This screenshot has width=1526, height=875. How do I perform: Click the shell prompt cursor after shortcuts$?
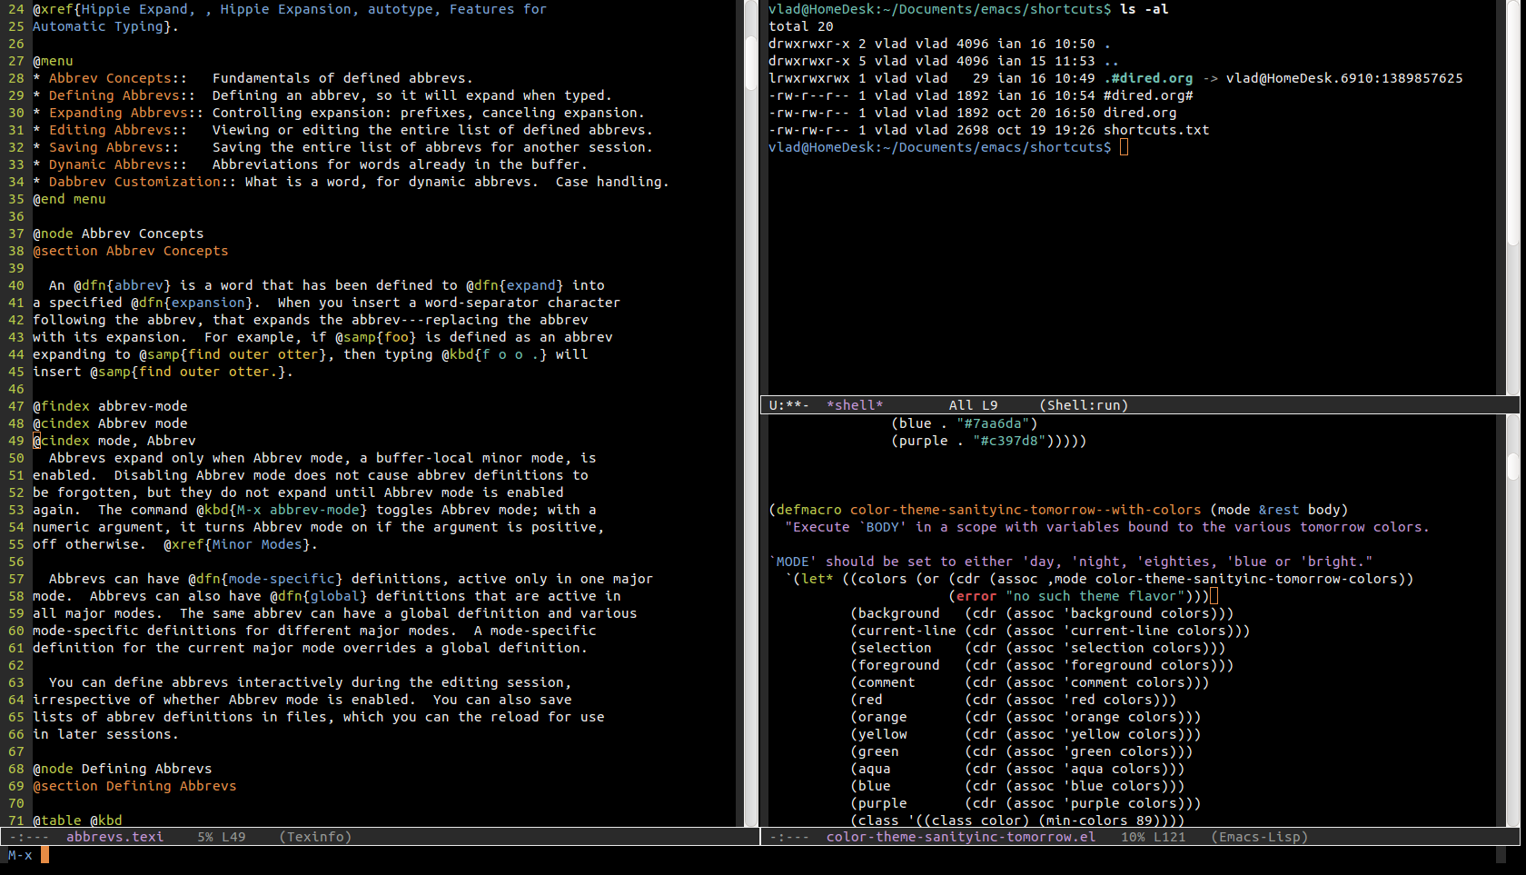coord(1124,147)
